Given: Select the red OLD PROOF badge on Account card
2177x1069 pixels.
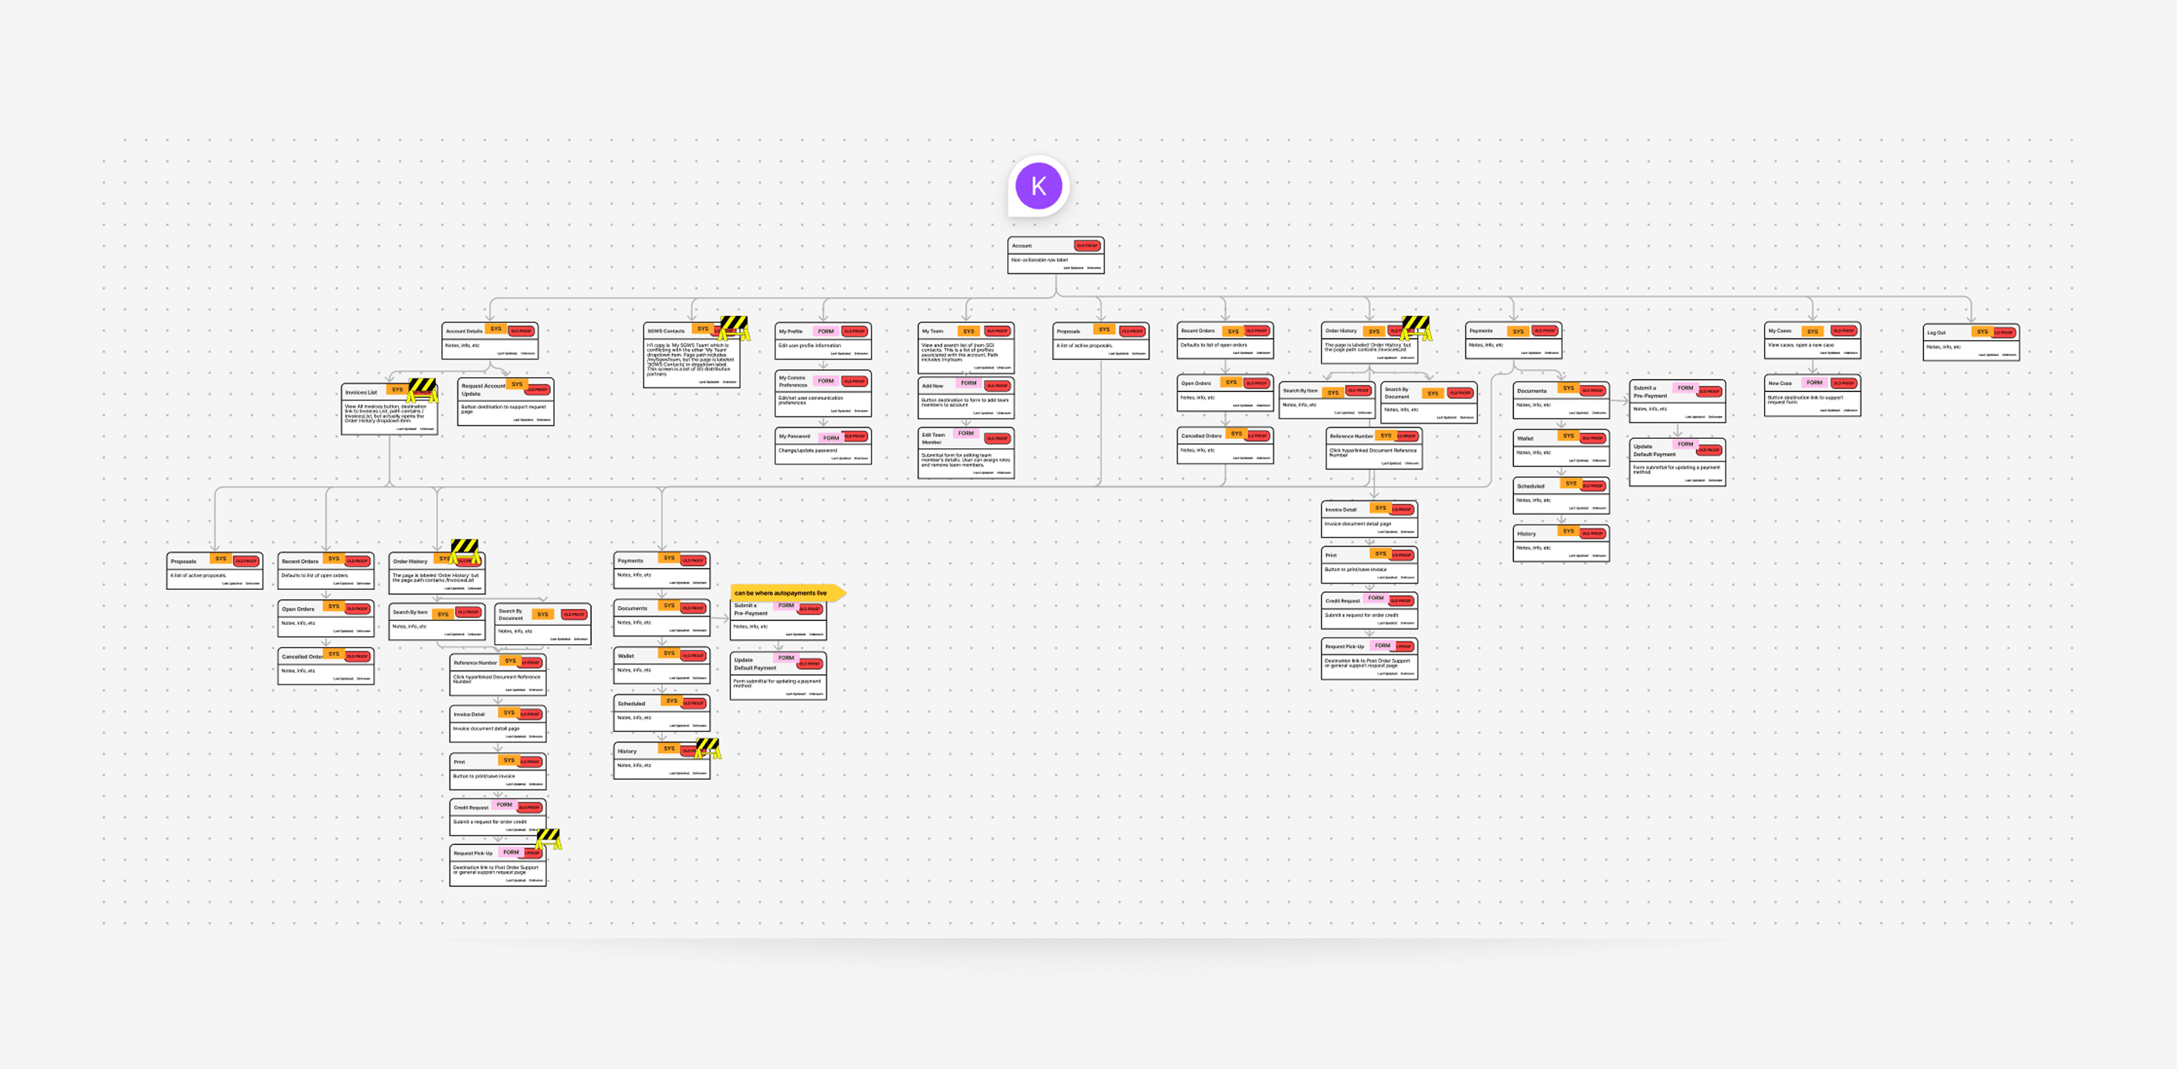Looking at the screenshot, I should point(1087,246).
